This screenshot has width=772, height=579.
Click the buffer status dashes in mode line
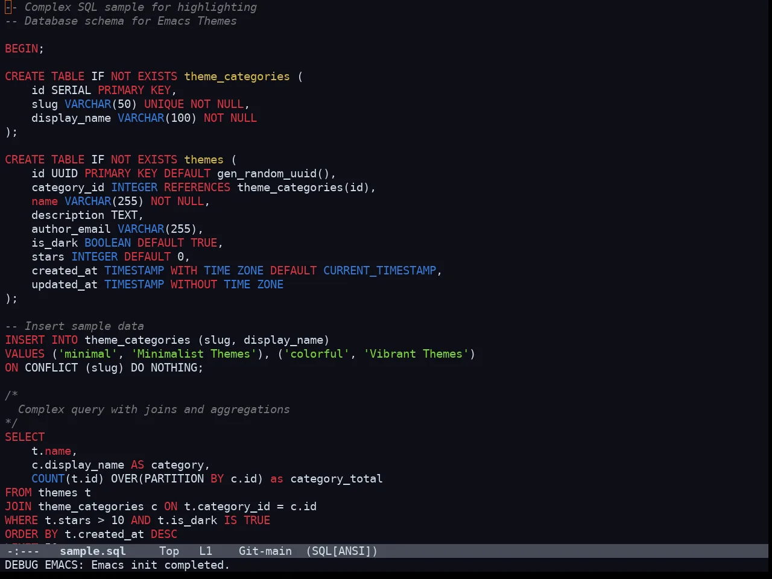(22, 551)
